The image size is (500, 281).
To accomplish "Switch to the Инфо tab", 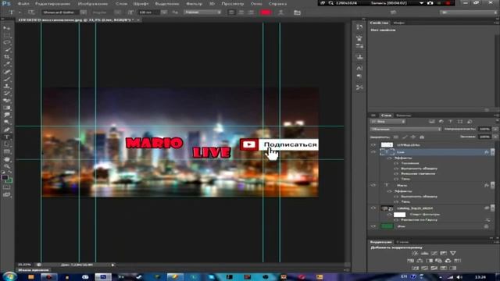I will 399,23.
